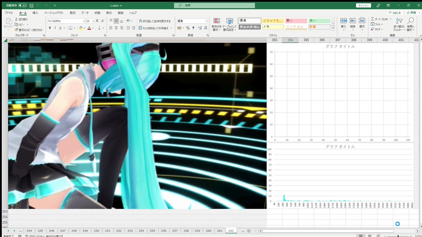Click the horizontal scrollbar at bottom
Viewport: 422px width, 237px height.
coord(328,231)
